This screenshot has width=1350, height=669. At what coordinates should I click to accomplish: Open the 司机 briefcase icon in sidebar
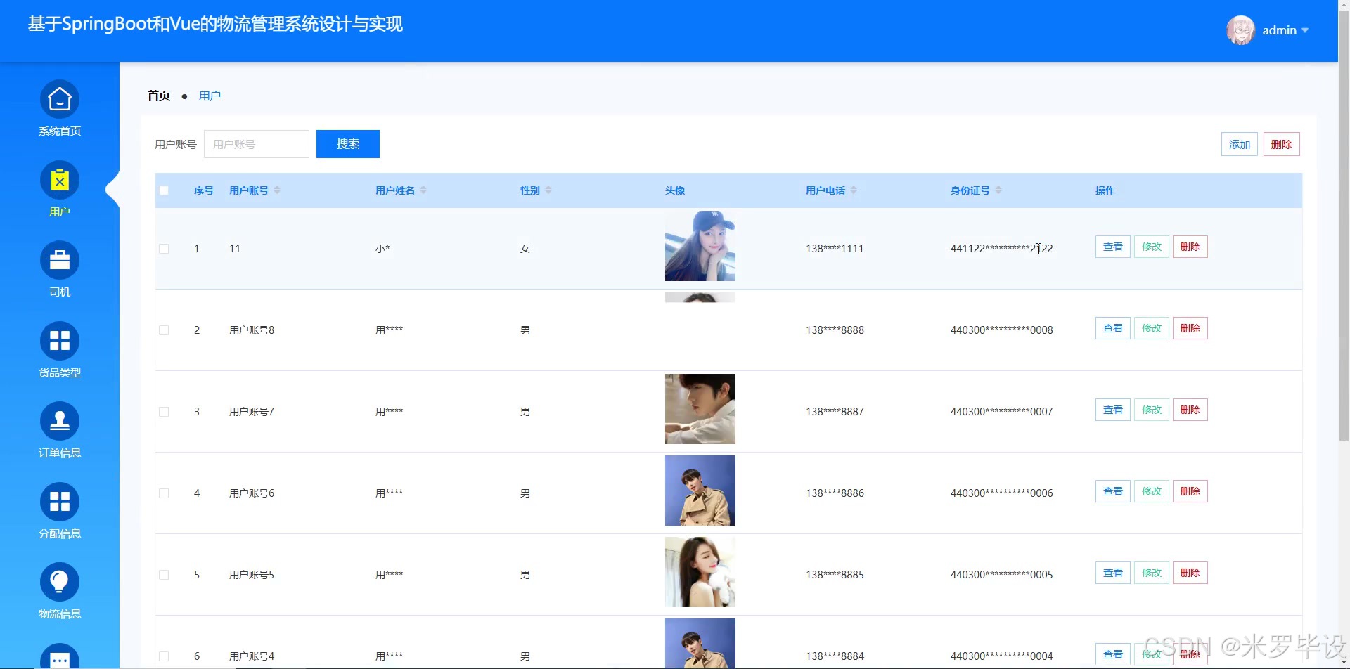click(x=60, y=261)
